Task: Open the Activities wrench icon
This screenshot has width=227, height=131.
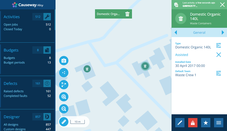Action: click(47, 17)
